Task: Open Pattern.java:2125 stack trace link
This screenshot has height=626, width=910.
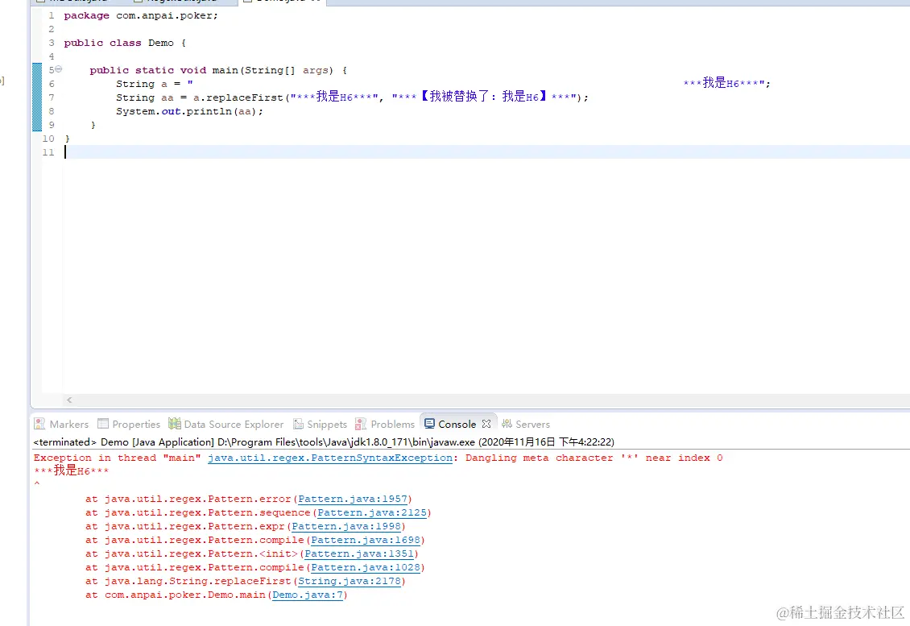Action: (372, 512)
